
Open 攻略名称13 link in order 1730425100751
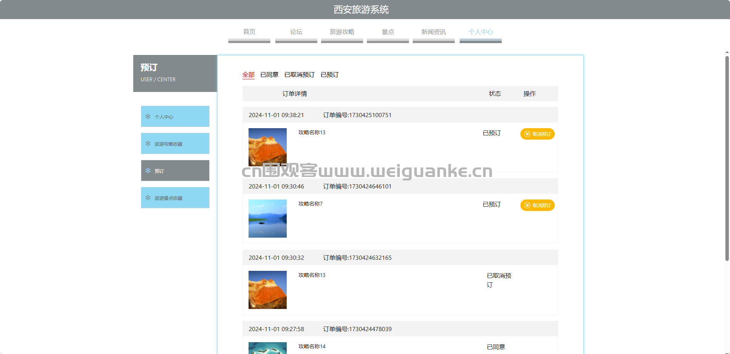click(x=312, y=132)
